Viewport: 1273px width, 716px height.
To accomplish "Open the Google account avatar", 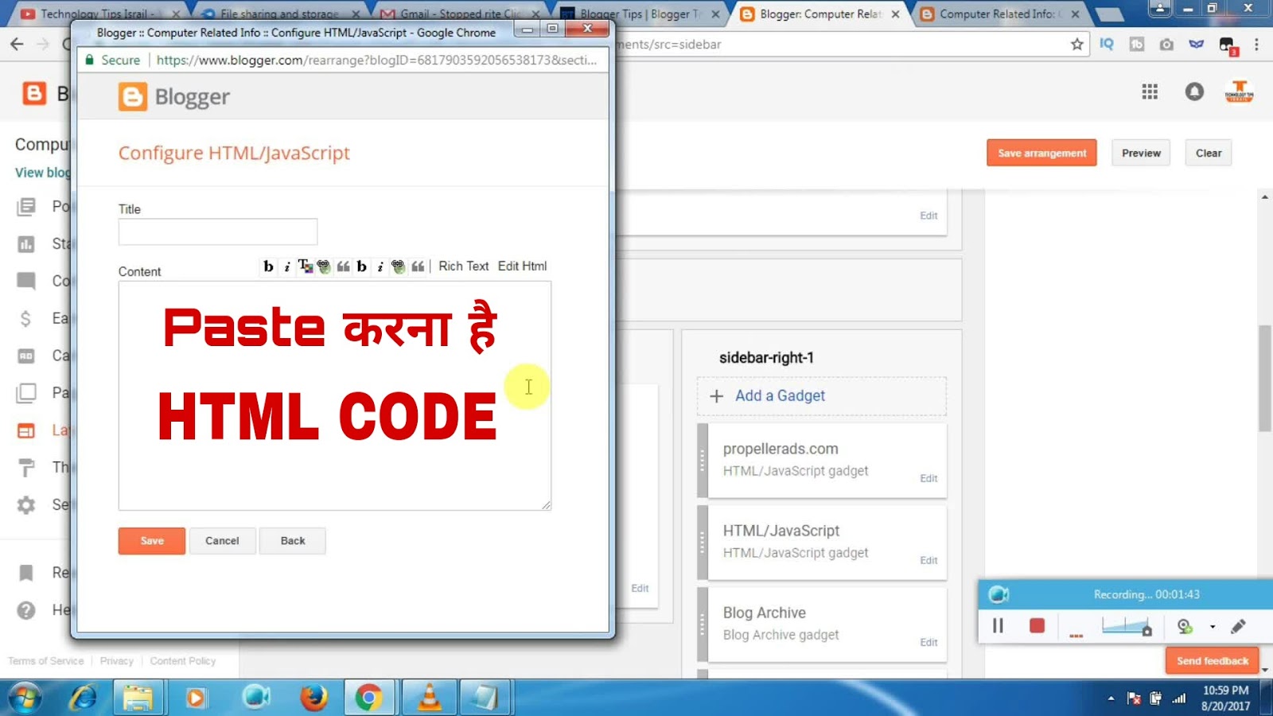I will click(1239, 91).
